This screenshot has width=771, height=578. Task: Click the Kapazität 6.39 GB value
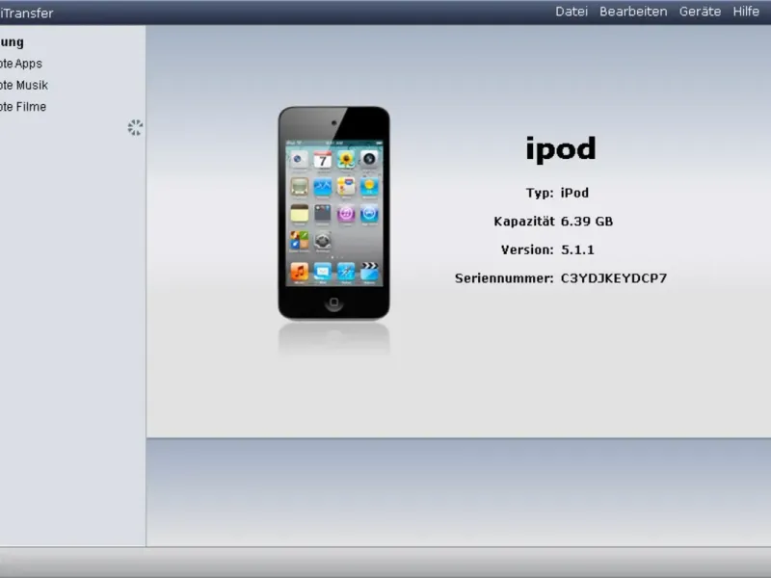pyautogui.click(x=587, y=222)
